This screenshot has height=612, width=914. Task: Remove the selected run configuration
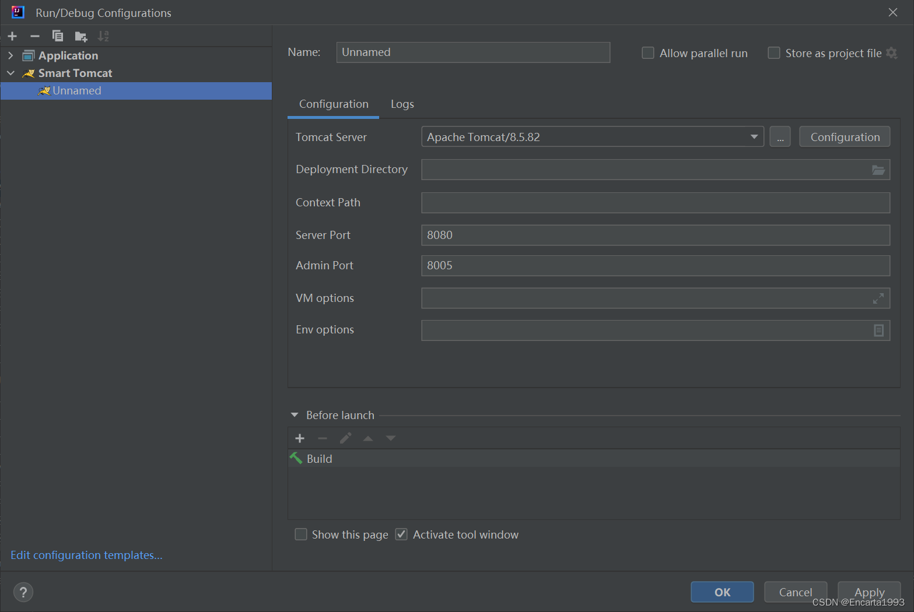tap(35, 36)
